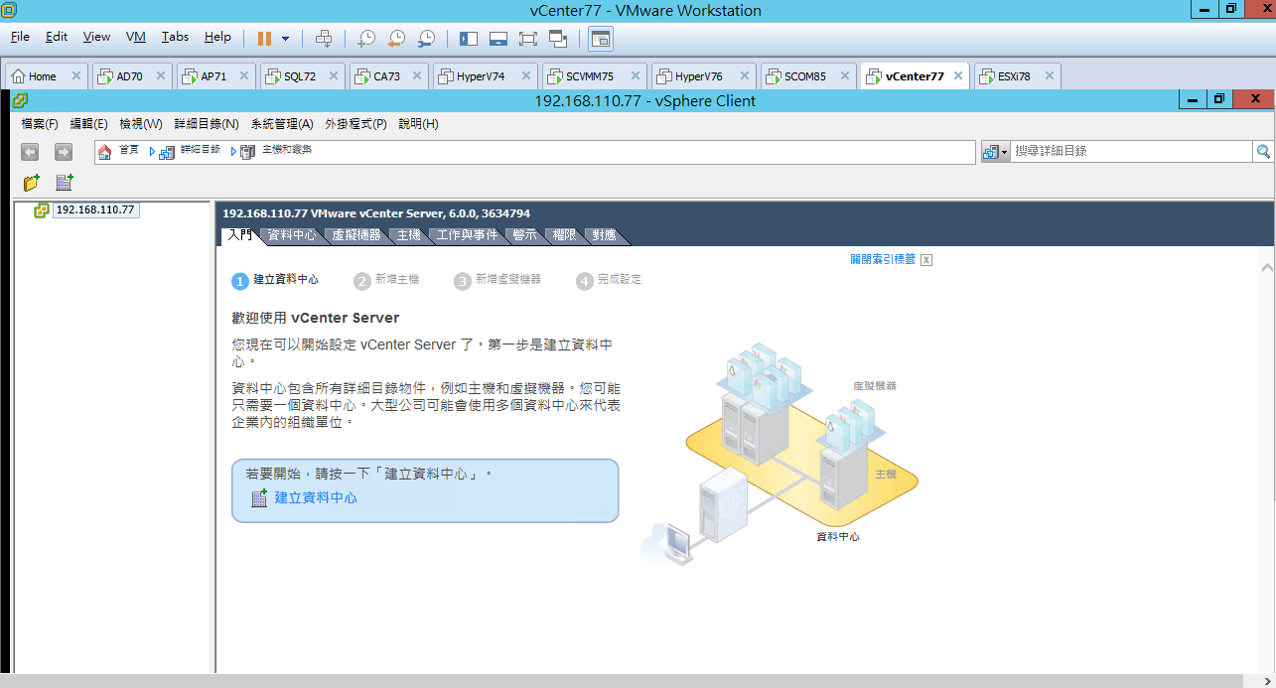
Task: Click the back navigation arrow in vSphere Client
Action: click(30, 152)
